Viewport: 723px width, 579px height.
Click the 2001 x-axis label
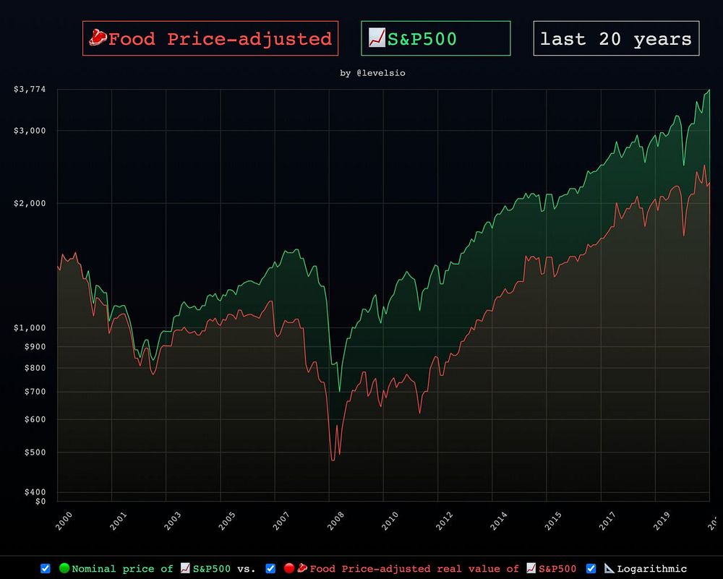[x=119, y=521]
